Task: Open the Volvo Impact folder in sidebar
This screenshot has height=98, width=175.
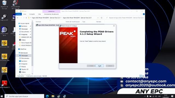Action: point(25,43)
